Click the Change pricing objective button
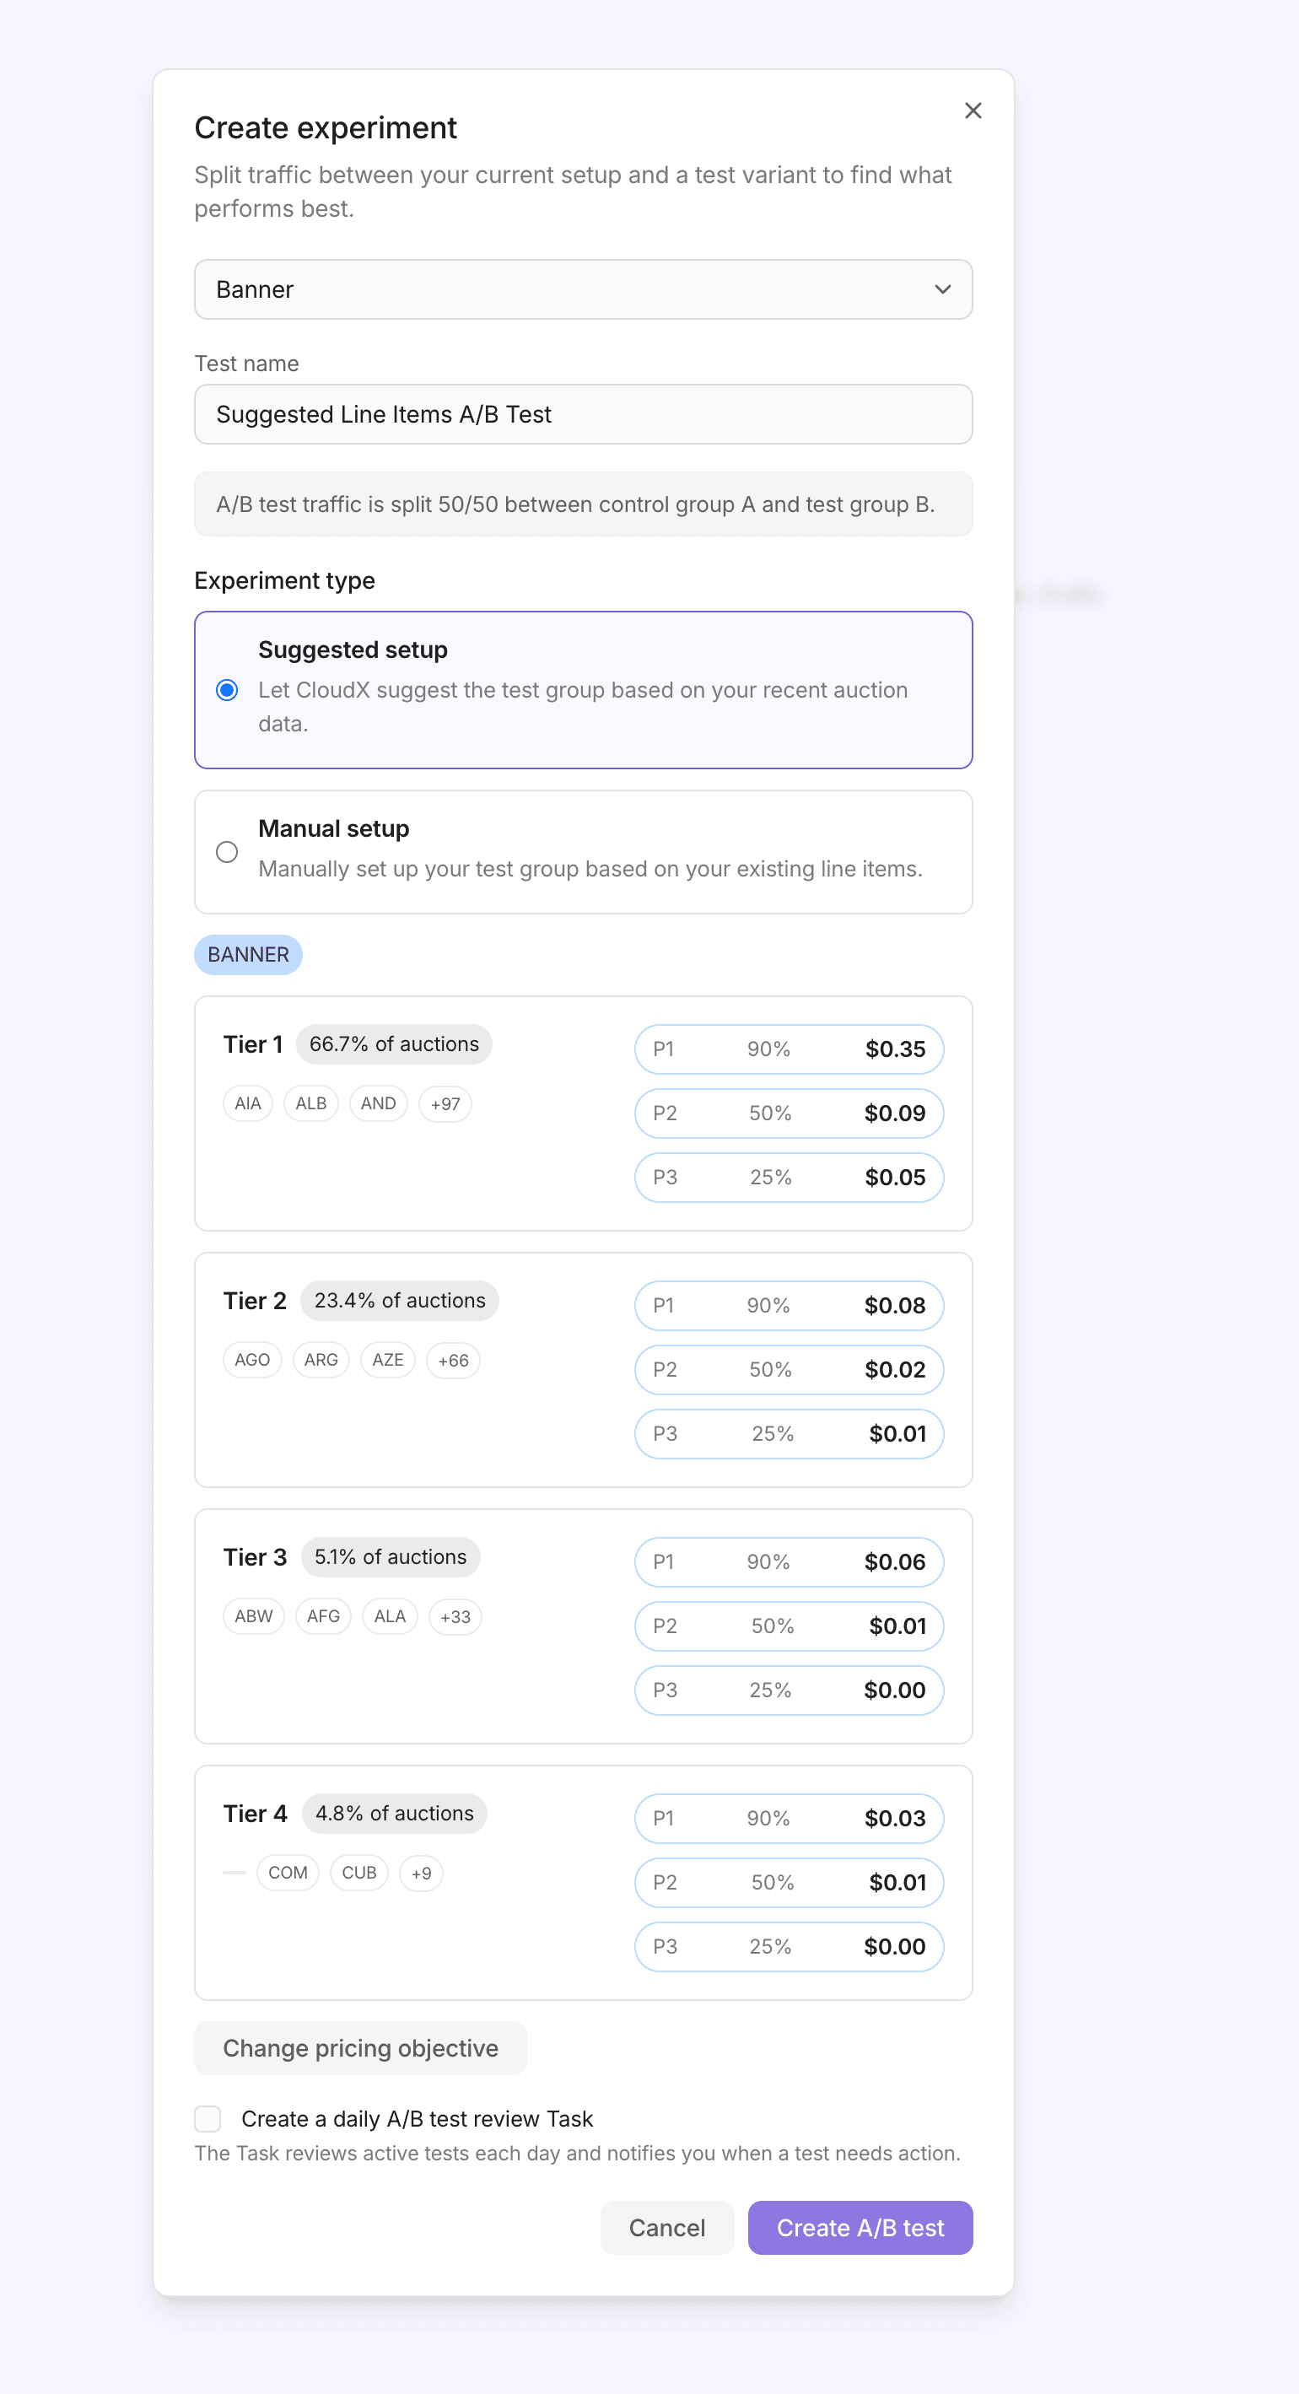This screenshot has width=1299, height=2394. (x=360, y=2048)
